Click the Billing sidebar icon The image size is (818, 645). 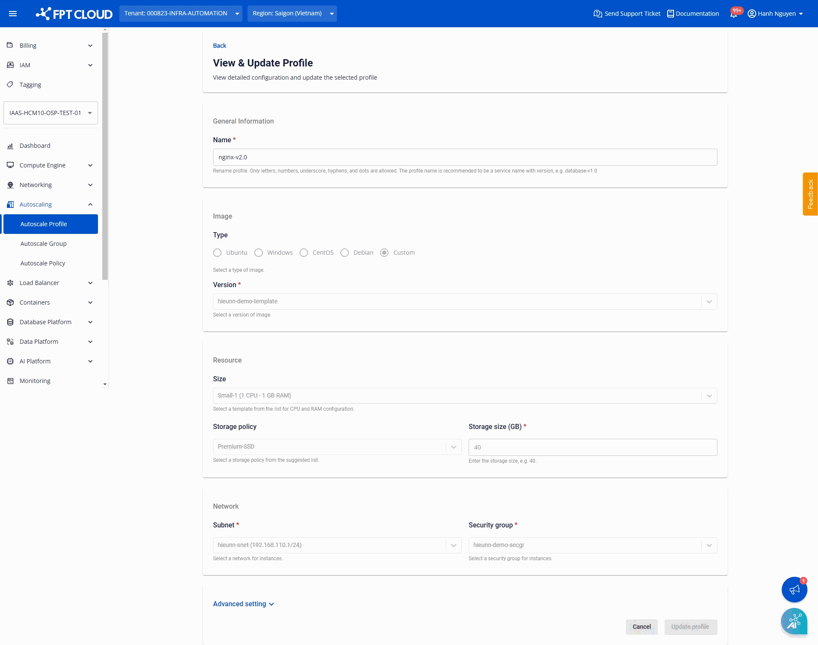point(10,45)
